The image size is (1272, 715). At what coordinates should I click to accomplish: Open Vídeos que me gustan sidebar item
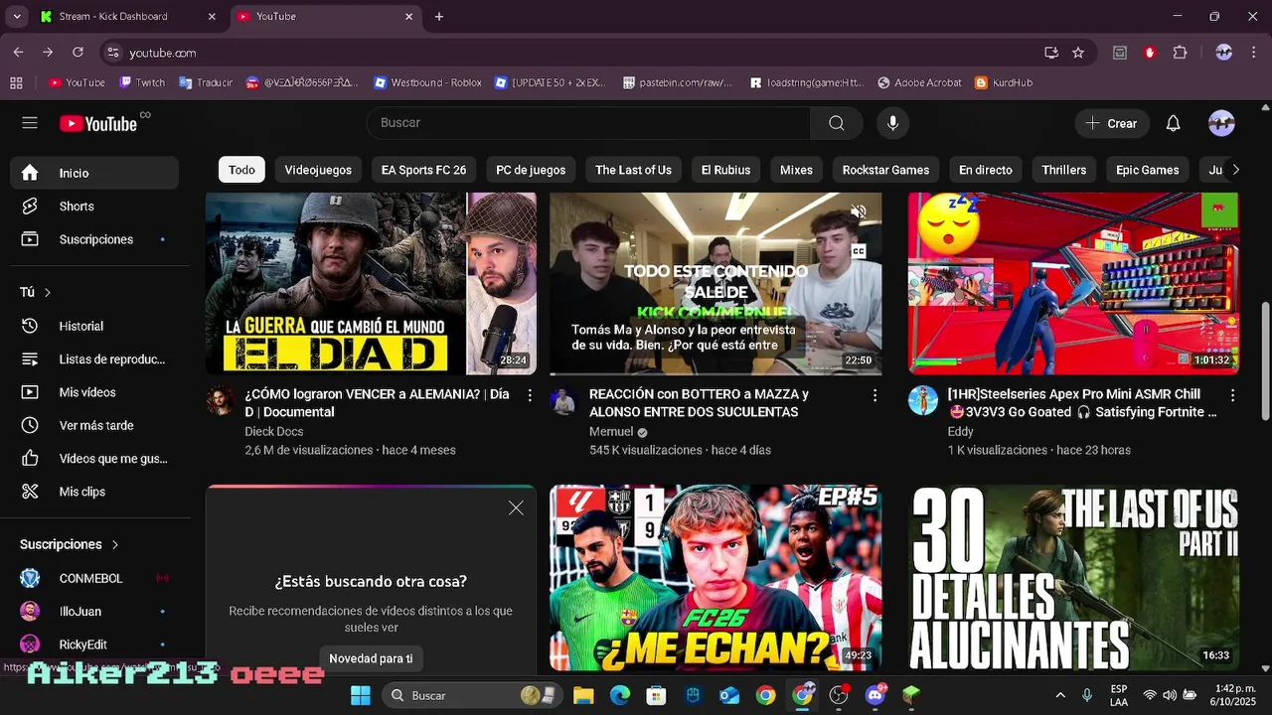[x=94, y=459]
